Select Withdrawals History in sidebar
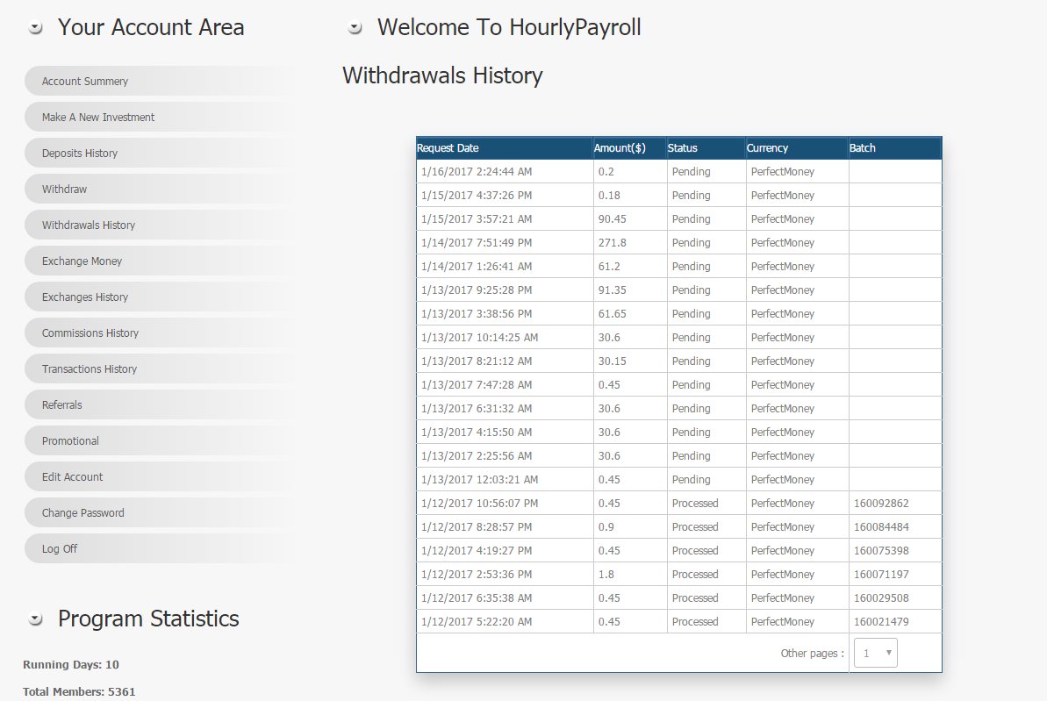Image resolution: width=1047 pixels, height=701 pixels. pos(161,225)
